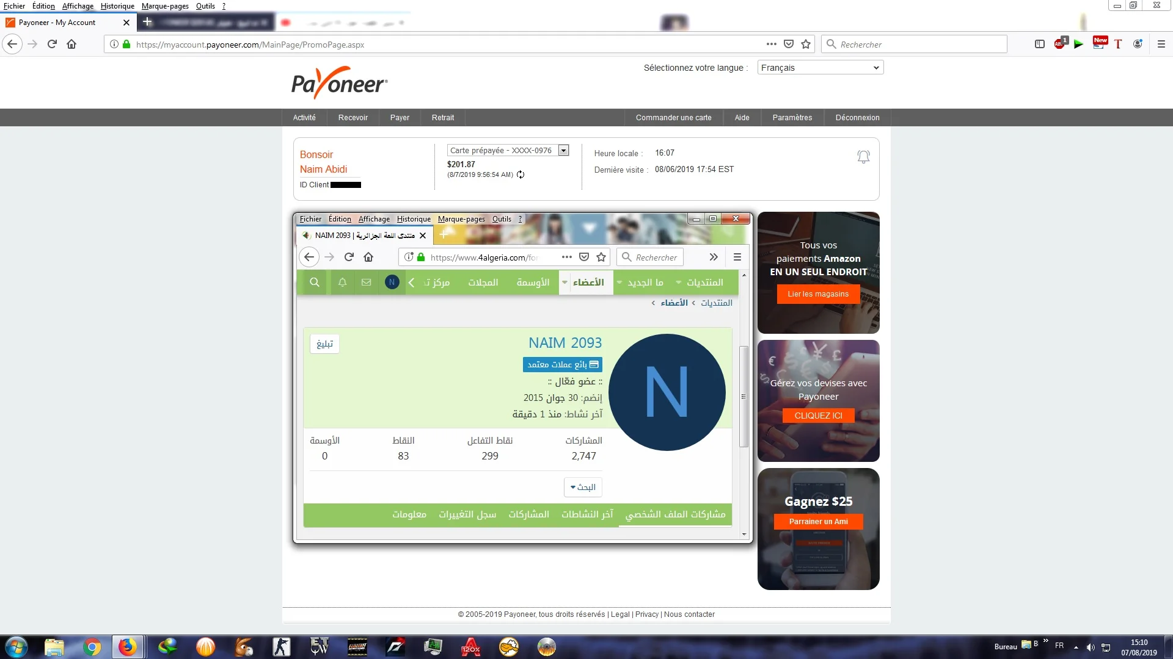Screen dimensions: 1173x659
Task: Open the site info padlock
Action: click(x=126, y=44)
